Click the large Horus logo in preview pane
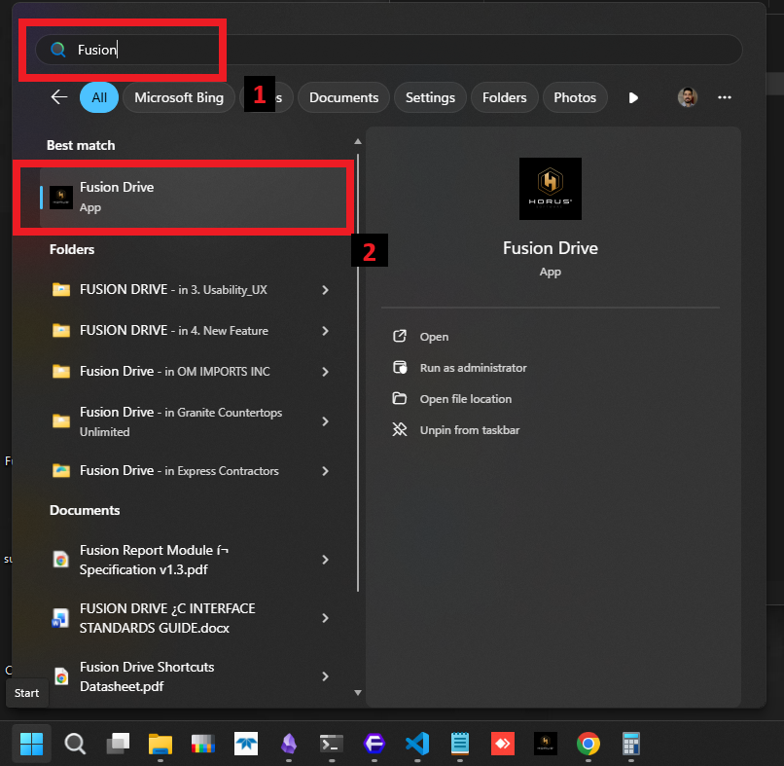This screenshot has height=766, width=784. click(550, 189)
